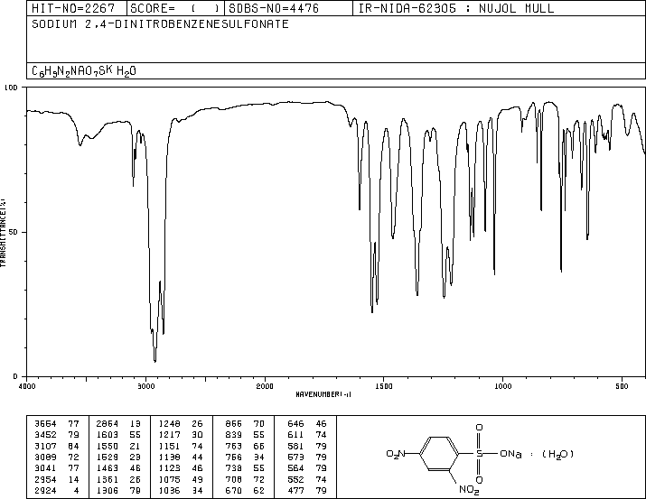Image resolution: width=646 pixels, height=499 pixels.
Task: Click the lower NO2 group label in structure
Action: pyautogui.click(x=469, y=490)
